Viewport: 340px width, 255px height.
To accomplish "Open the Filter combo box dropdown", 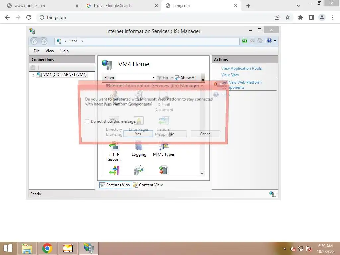I will tap(153, 78).
